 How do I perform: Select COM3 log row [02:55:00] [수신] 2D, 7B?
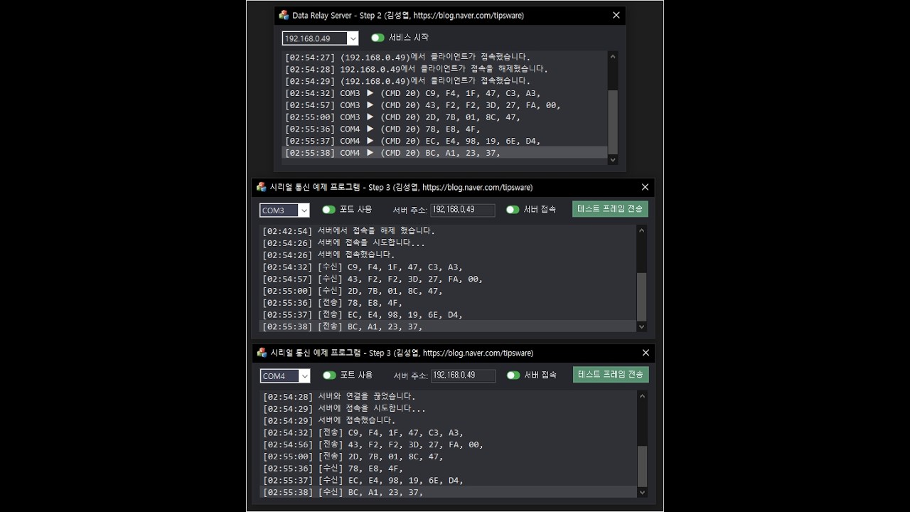pos(448,291)
